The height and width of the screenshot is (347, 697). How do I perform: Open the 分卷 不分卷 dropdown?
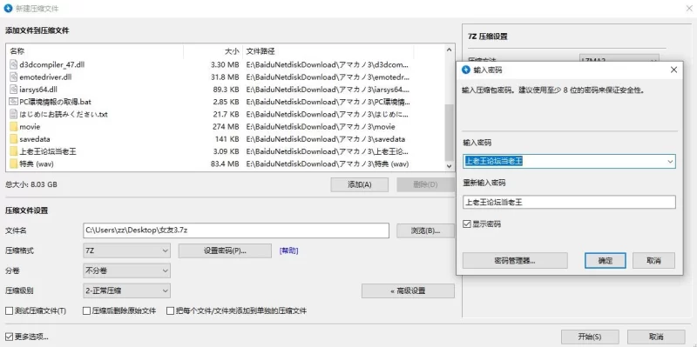click(126, 270)
